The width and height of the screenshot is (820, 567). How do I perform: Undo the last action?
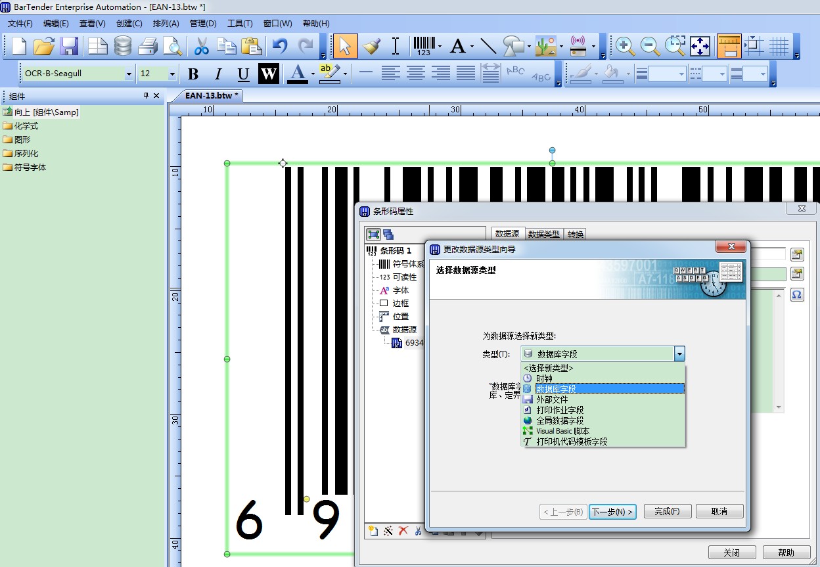tap(281, 47)
